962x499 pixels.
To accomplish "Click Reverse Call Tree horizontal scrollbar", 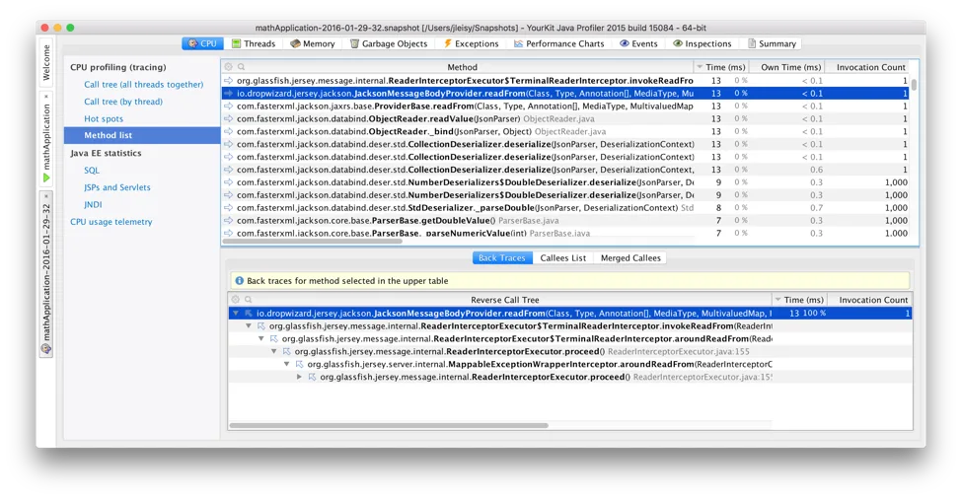I will [389, 425].
